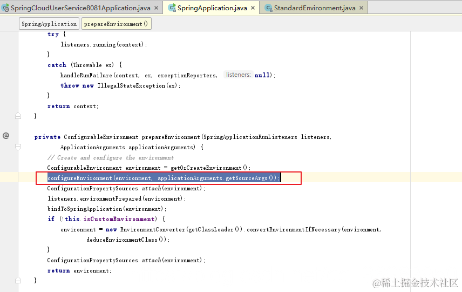Viewport: 462px width, 292px height.
Task: Click the 'return context;' statement
Action: (73, 107)
